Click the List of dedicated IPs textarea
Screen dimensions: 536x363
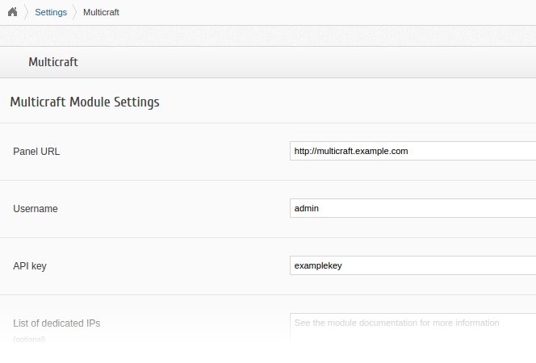point(413,328)
